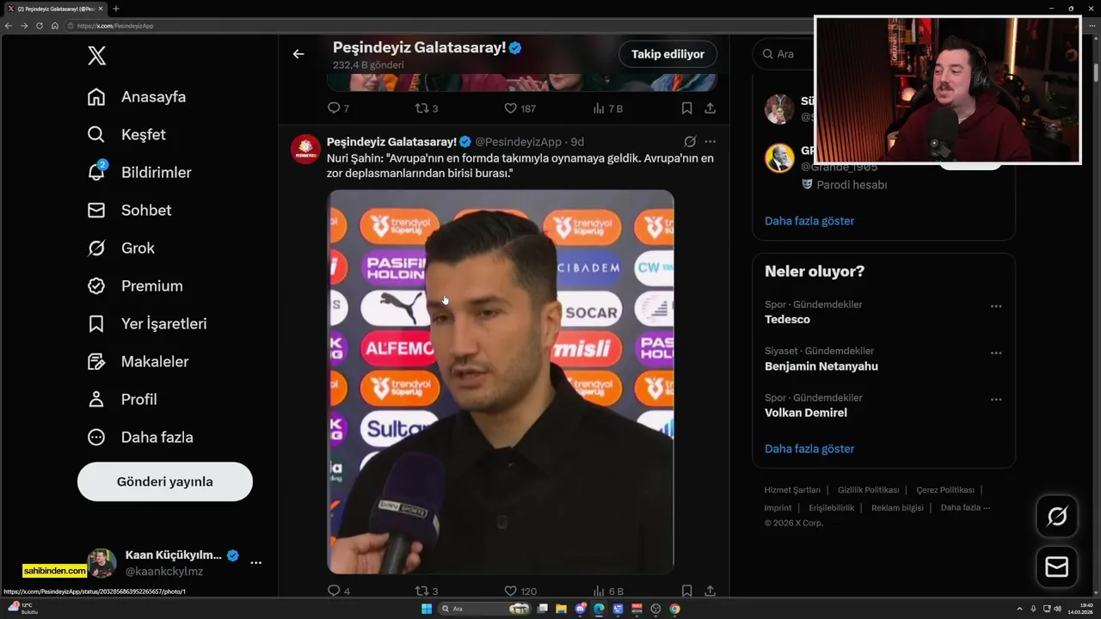Image resolution: width=1101 pixels, height=619 pixels.
Task: Repost the post with 187 likes
Action: tap(427, 108)
